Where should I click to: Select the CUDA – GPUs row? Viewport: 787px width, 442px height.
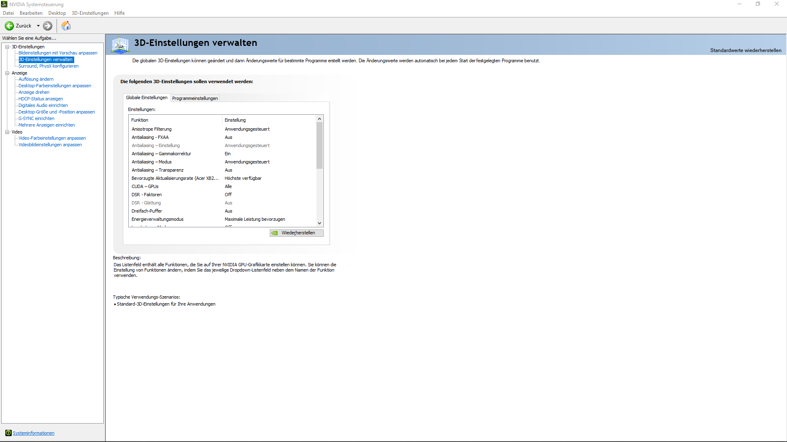pyautogui.click(x=223, y=186)
